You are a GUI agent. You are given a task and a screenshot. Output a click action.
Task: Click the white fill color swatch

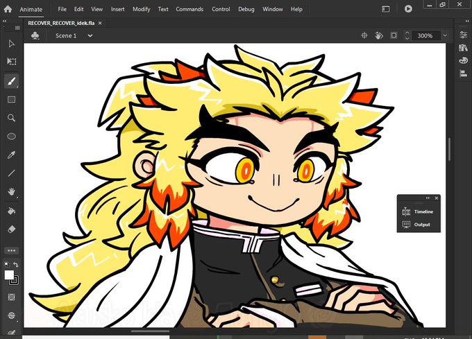pyautogui.click(x=9, y=275)
